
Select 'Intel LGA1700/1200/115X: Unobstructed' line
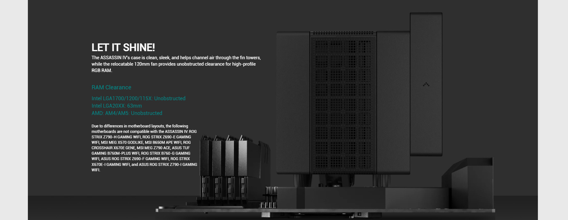click(138, 98)
